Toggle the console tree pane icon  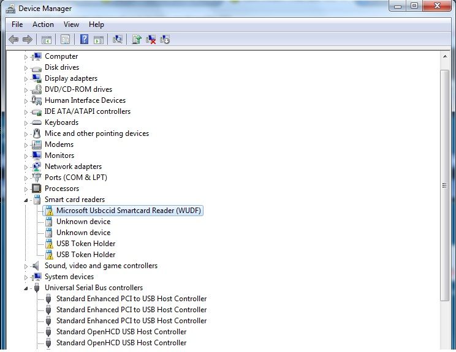[46, 40]
